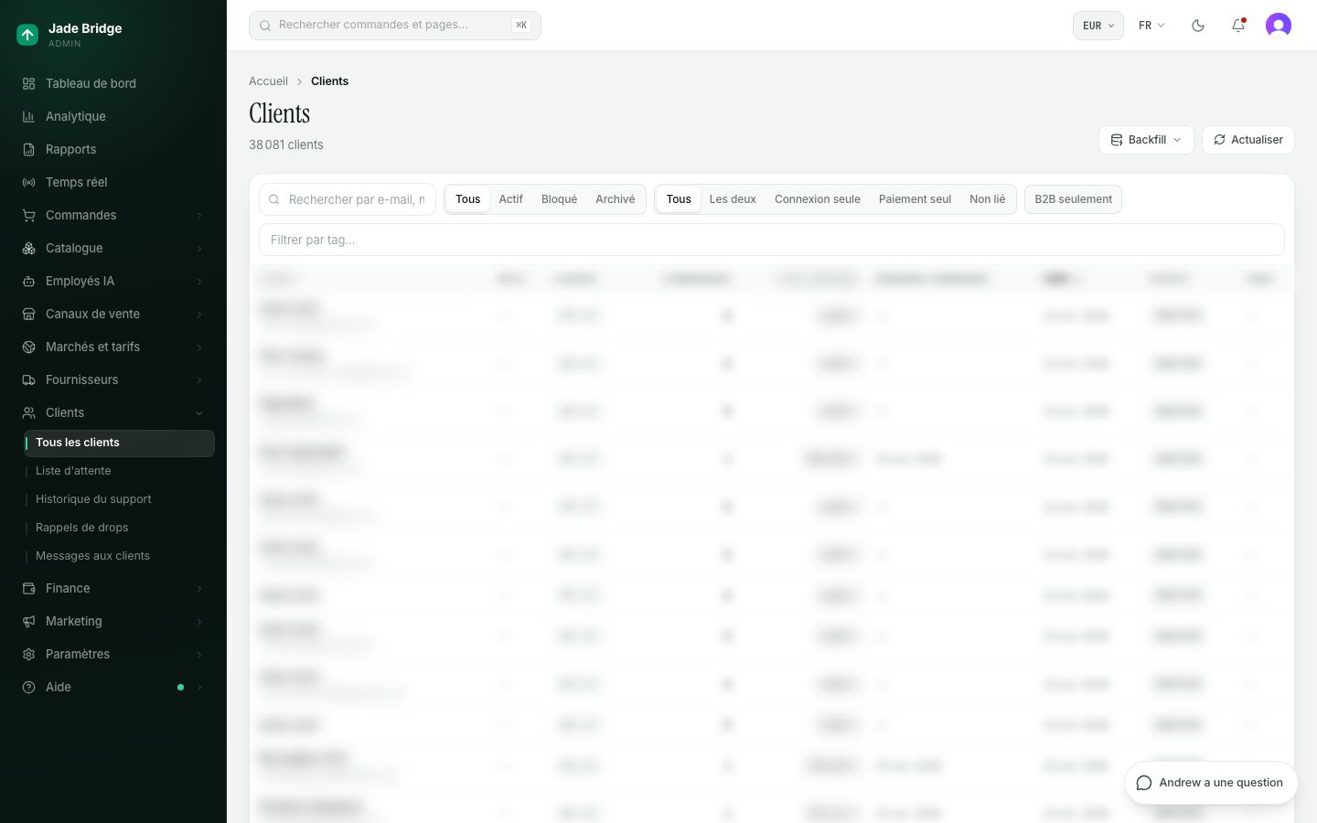Select the Bloqué status filter
This screenshot has width=1317, height=823.
[x=559, y=199]
